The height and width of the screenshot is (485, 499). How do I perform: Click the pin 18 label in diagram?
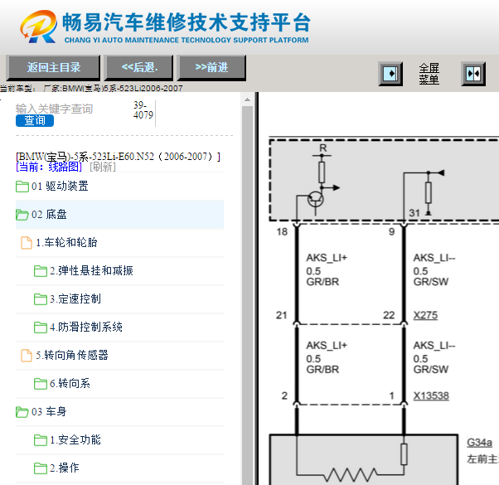(x=282, y=231)
